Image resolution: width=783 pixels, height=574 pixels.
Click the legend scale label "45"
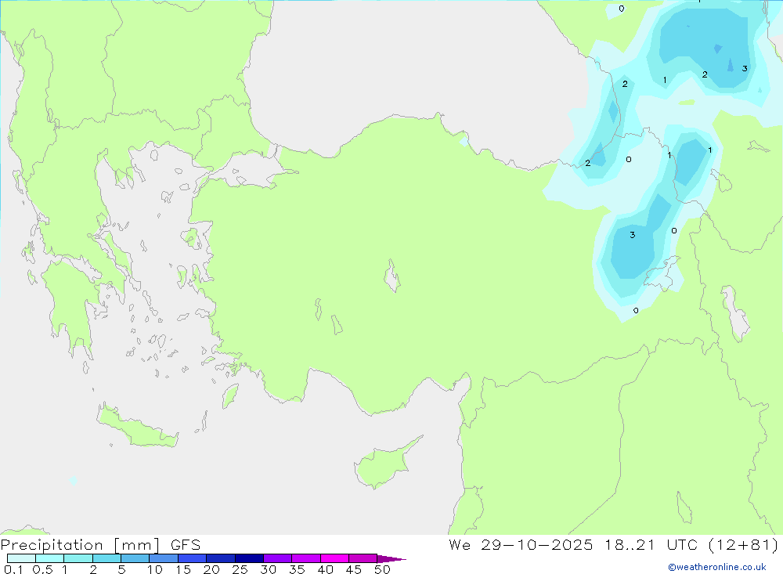click(354, 569)
